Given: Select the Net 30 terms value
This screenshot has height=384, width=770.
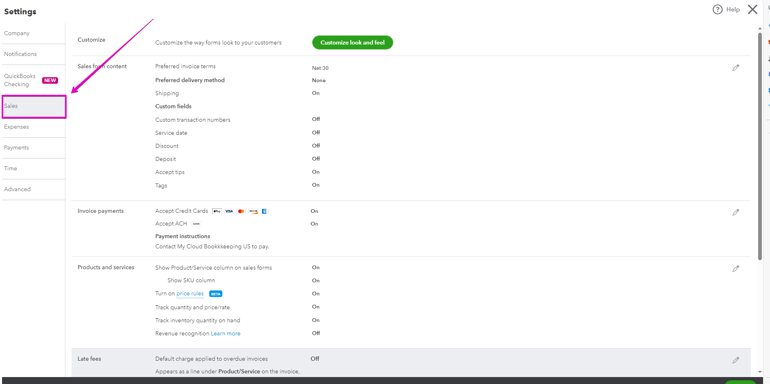Looking at the screenshot, I should [x=320, y=68].
